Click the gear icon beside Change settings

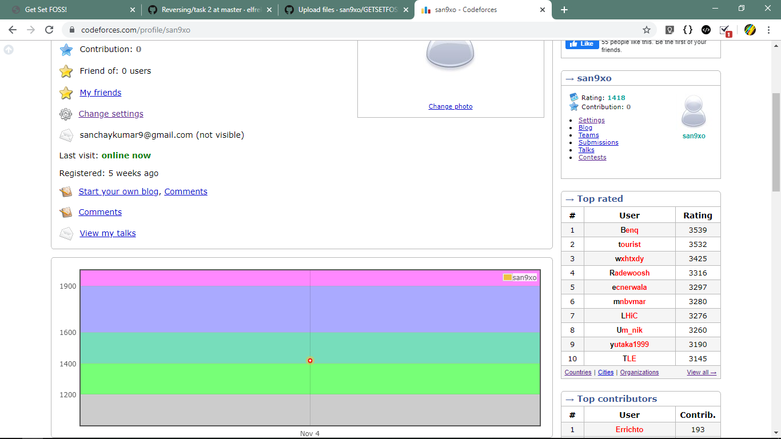[x=66, y=114]
